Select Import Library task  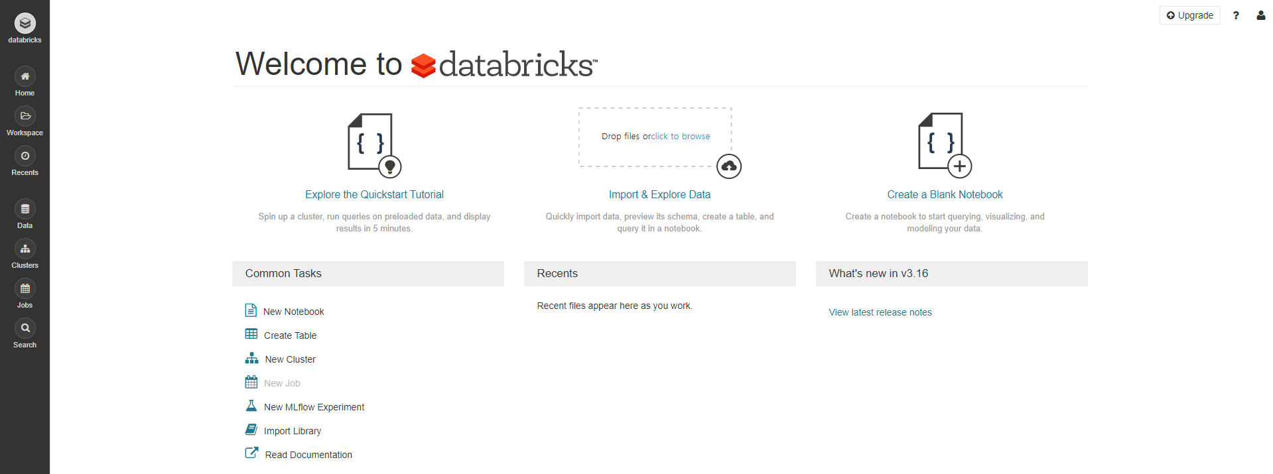(293, 431)
